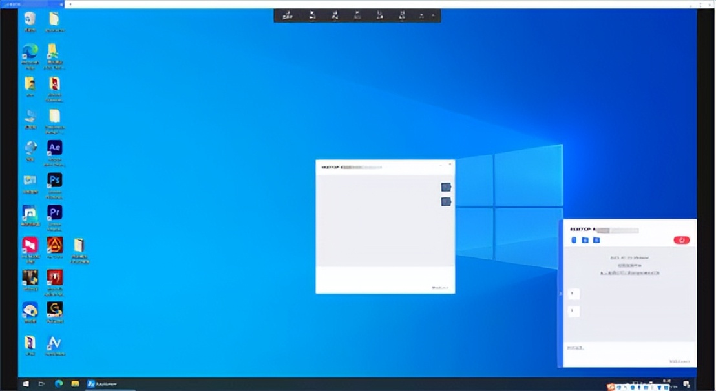Open the Recycle Bin on the desktop
The height and width of the screenshot is (391, 716).
pyautogui.click(x=30, y=19)
